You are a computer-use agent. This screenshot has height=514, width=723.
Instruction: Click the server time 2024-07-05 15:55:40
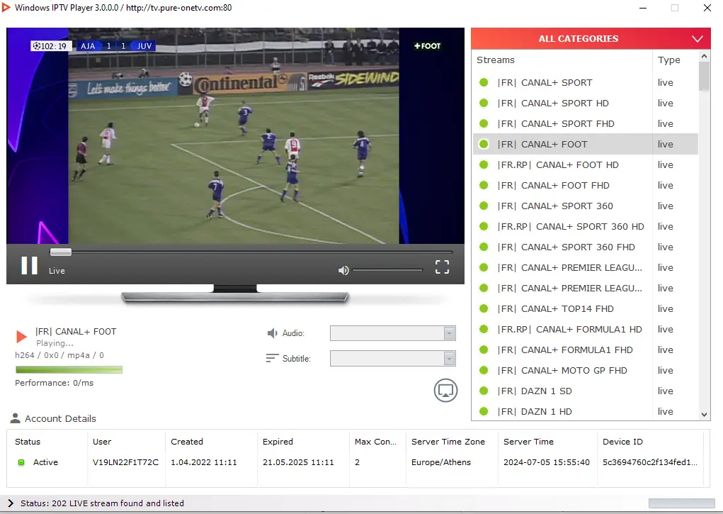(547, 462)
